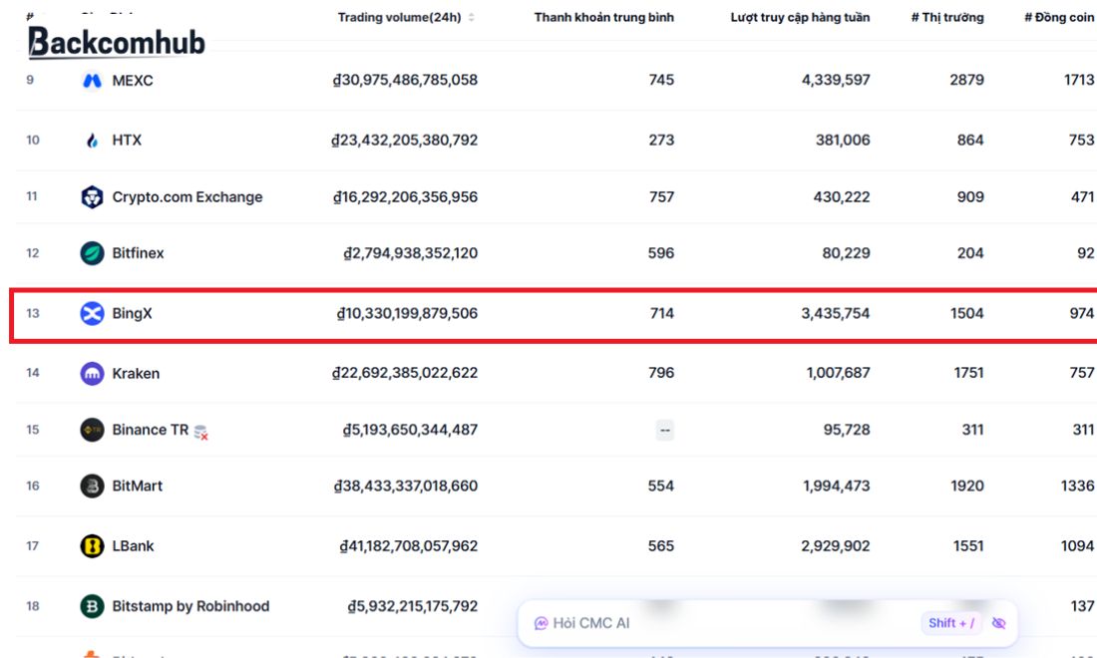Click Kraken volume ₫22,692,385,022,622

point(405,374)
